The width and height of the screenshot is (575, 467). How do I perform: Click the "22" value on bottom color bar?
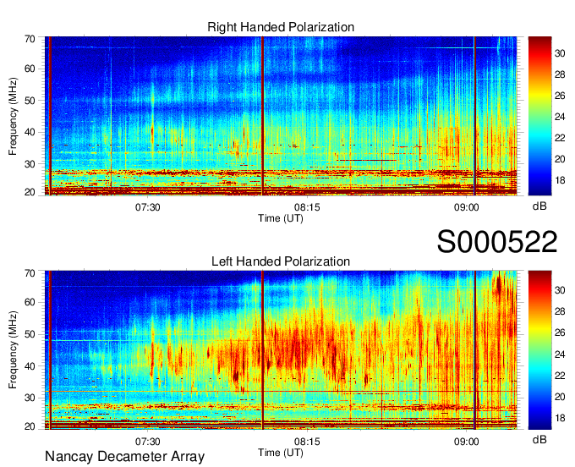pos(560,376)
